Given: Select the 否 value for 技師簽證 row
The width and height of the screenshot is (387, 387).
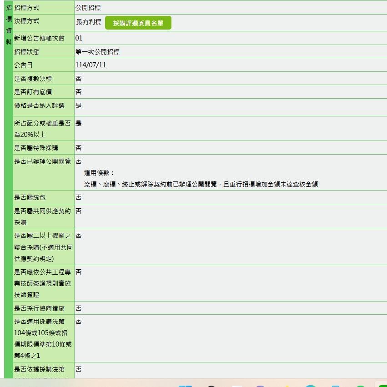Looking at the screenshot, I should tap(79, 272).
